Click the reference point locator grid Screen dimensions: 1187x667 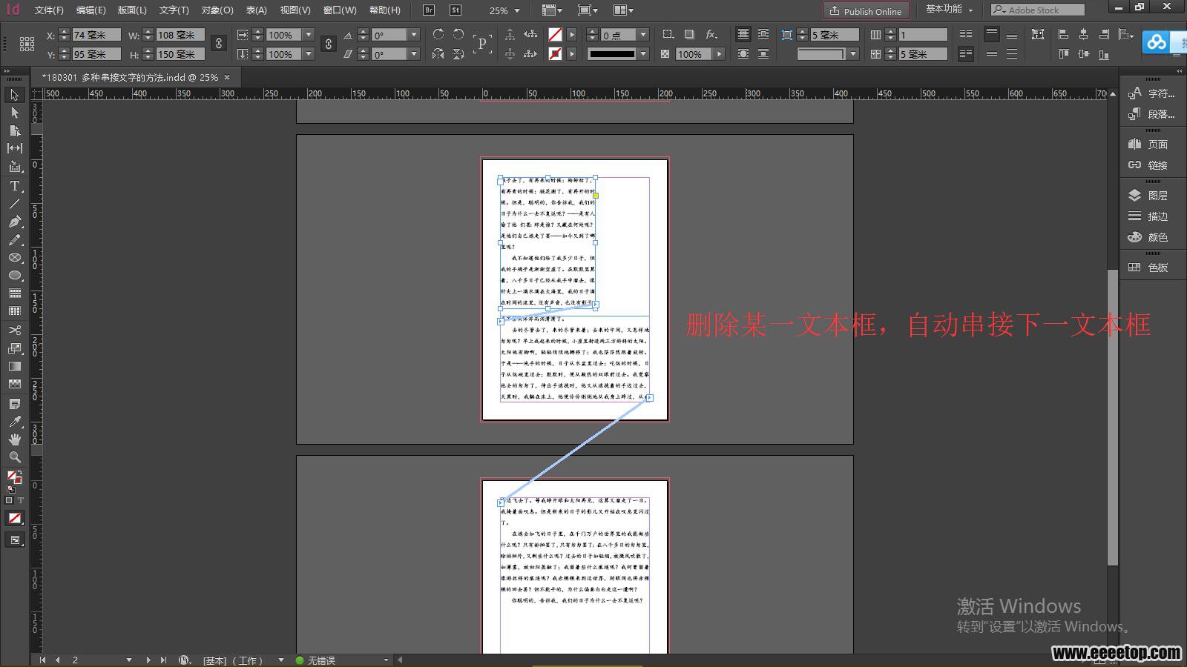tap(27, 44)
